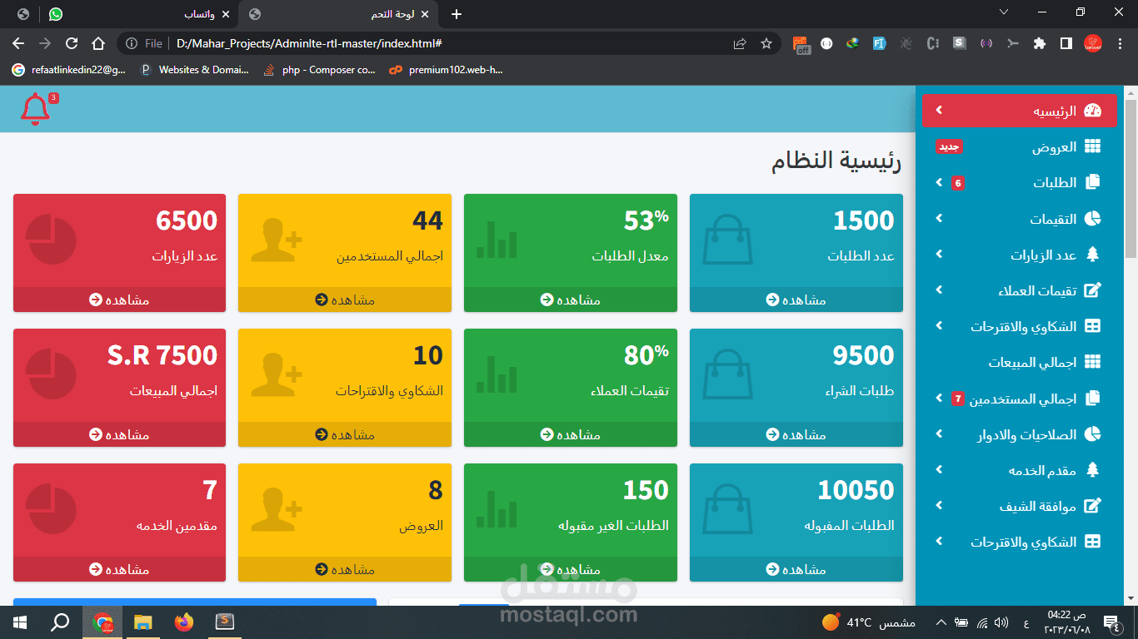The height and width of the screenshot is (639, 1138).
Task: Expand تقيمات العملاء sidebar submenu arrow
Action: (939, 290)
